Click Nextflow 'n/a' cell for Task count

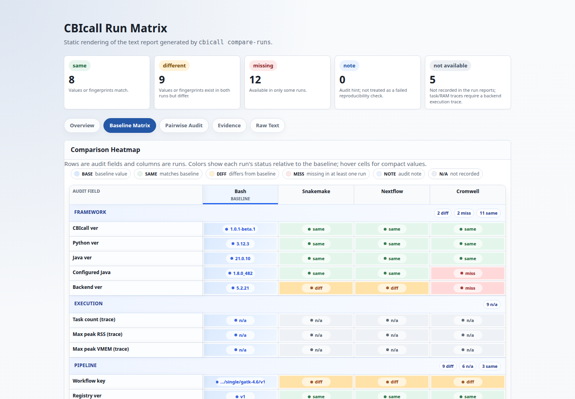[x=392, y=320]
